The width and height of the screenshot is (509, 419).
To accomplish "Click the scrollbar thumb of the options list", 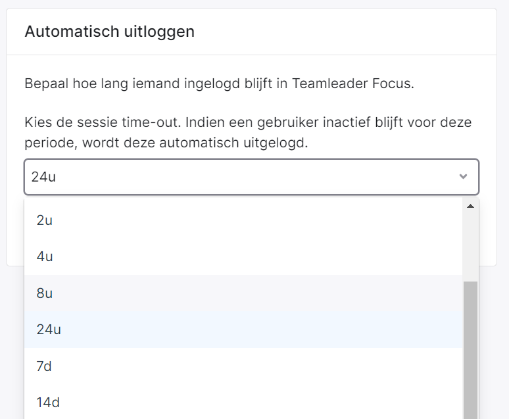I will pos(470,350).
